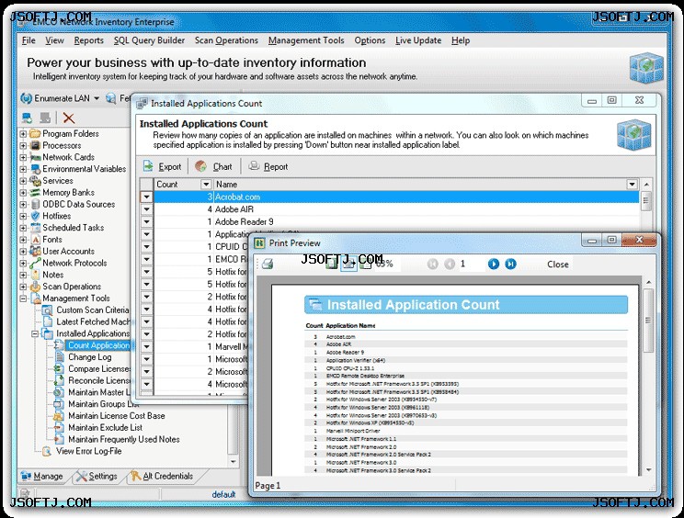Screen dimensions: 684x518
Task: Click 'default' in the status bar
Action: [x=223, y=494]
